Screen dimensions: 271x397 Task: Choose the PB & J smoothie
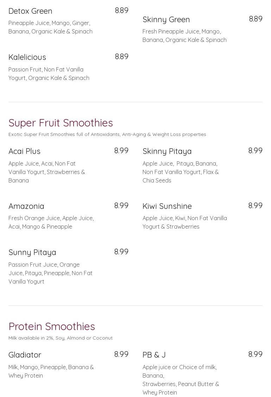[154, 355]
